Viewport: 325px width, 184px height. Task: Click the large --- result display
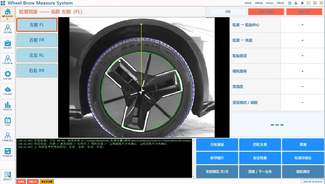[x=277, y=125]
